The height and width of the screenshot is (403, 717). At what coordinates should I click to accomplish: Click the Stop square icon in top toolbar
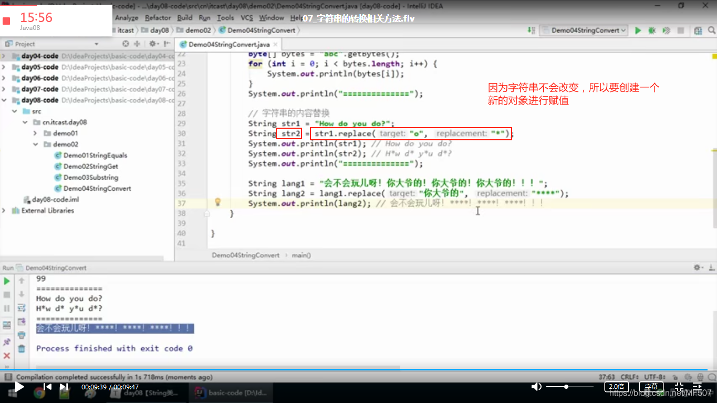click(681, 30)
